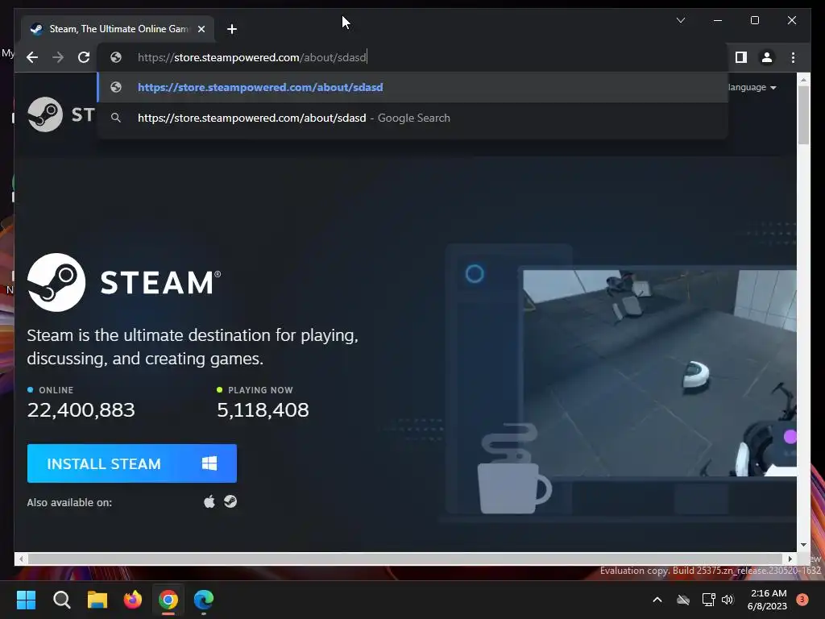The width and height of the screenshot is (825, 619).
Task: Open a new browser tab
Action: coord(231,29)
